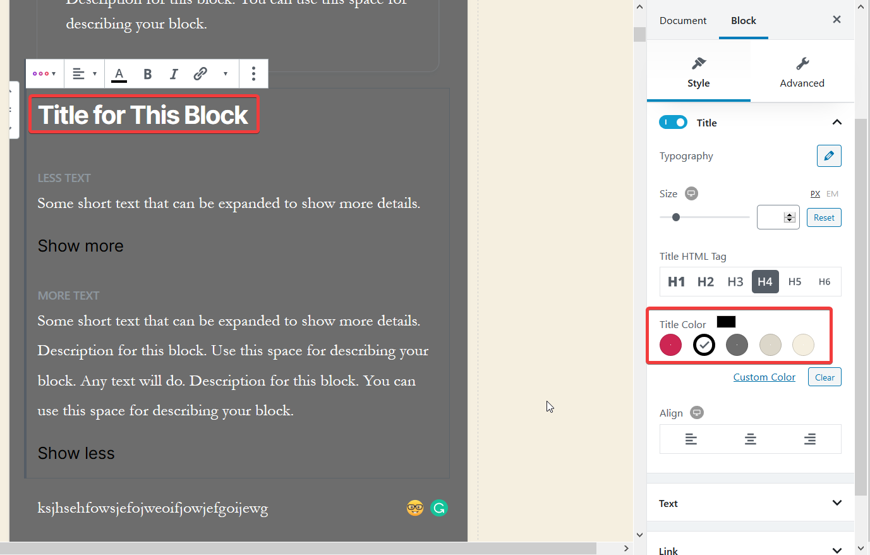Collapse the Title panel chevron
Screen dimensions: 870x555
point(837,122)
